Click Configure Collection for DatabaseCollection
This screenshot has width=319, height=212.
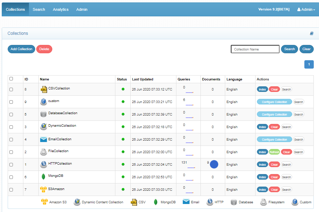[x=274, y=115]
